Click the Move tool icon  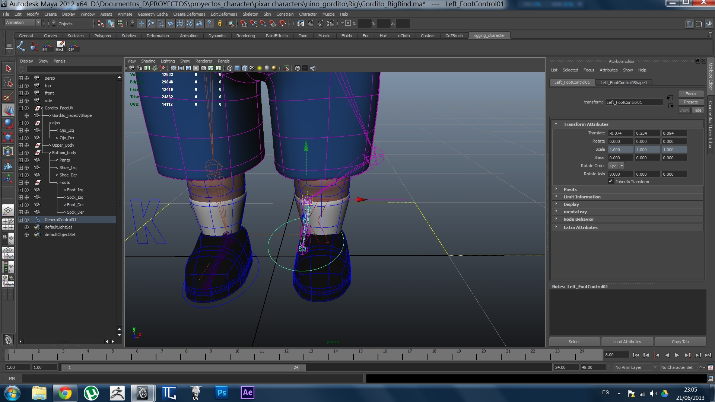click(x=8, y=110)
